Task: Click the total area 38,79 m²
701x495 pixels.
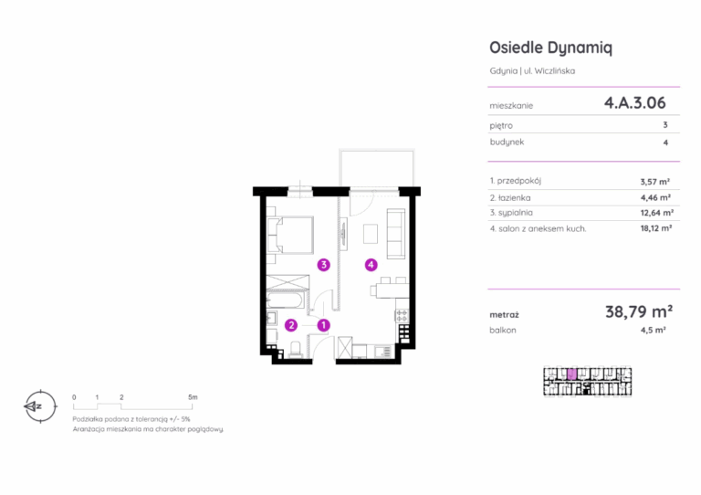Action: [638, 311]
